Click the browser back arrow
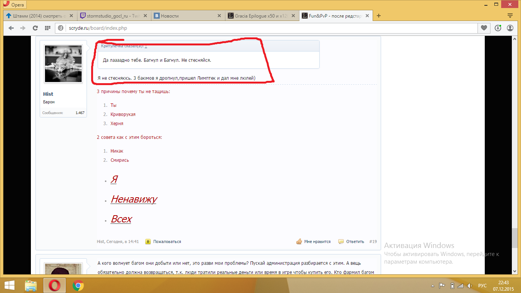The width and height of the screenshot is (521, 293). (x=11, y=28)
